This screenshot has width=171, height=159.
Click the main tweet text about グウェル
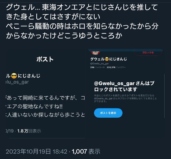tap(82, 21)
